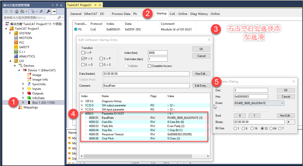
Task: Expand the Box 1 (EX-1100) node
Action: click(23, 103)
